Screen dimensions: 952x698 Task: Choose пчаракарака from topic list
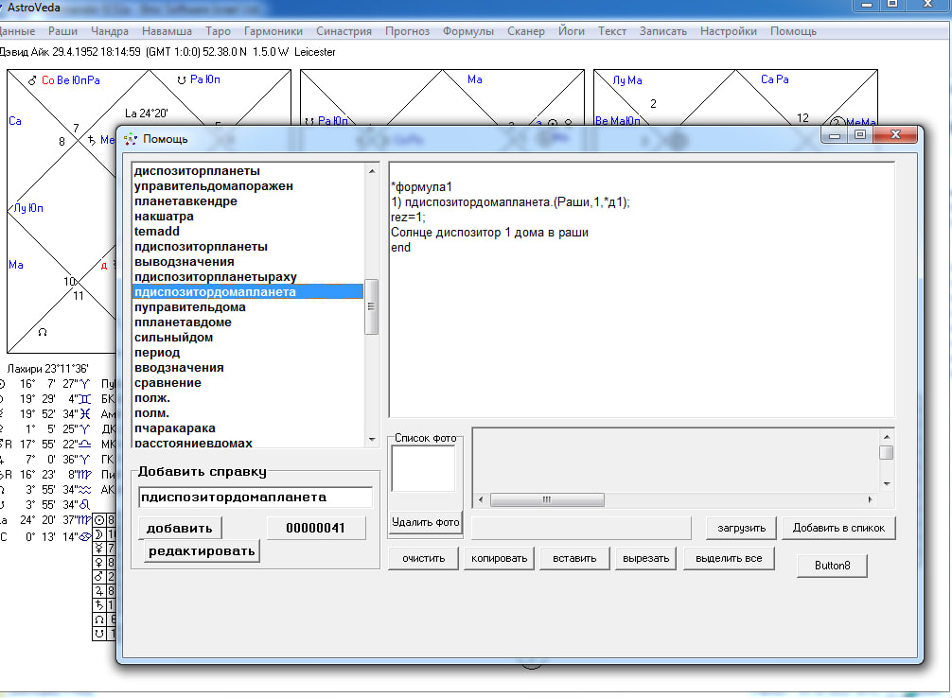tap(173, 428)
